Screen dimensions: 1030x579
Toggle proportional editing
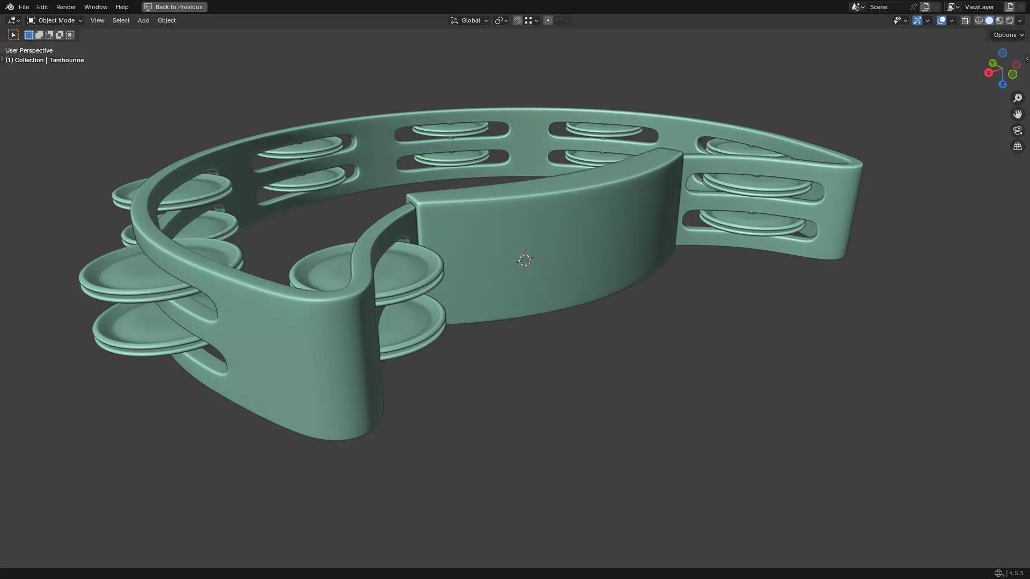pos(548,20)
